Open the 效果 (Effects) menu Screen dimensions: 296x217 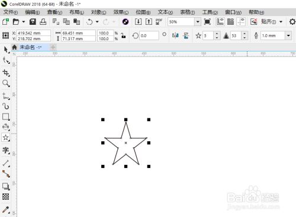click(x=121, y=12)
